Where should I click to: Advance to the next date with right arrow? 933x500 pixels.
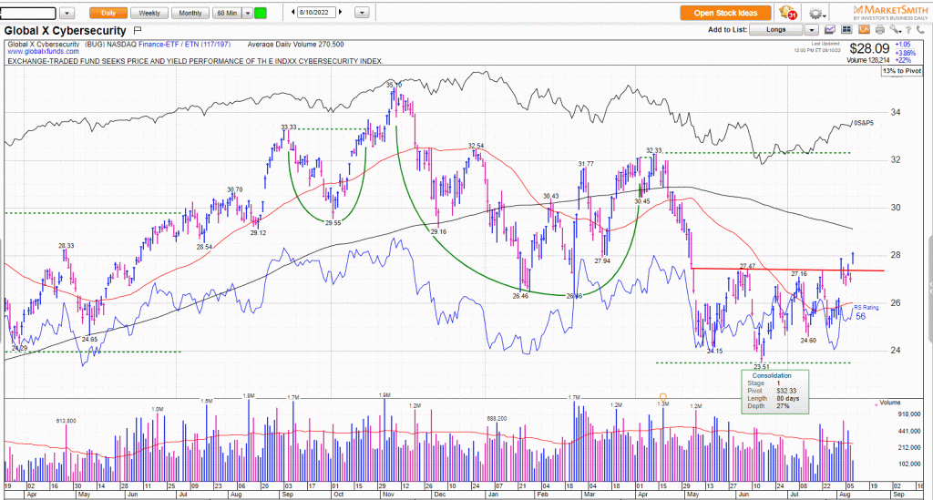pos(341,12)
